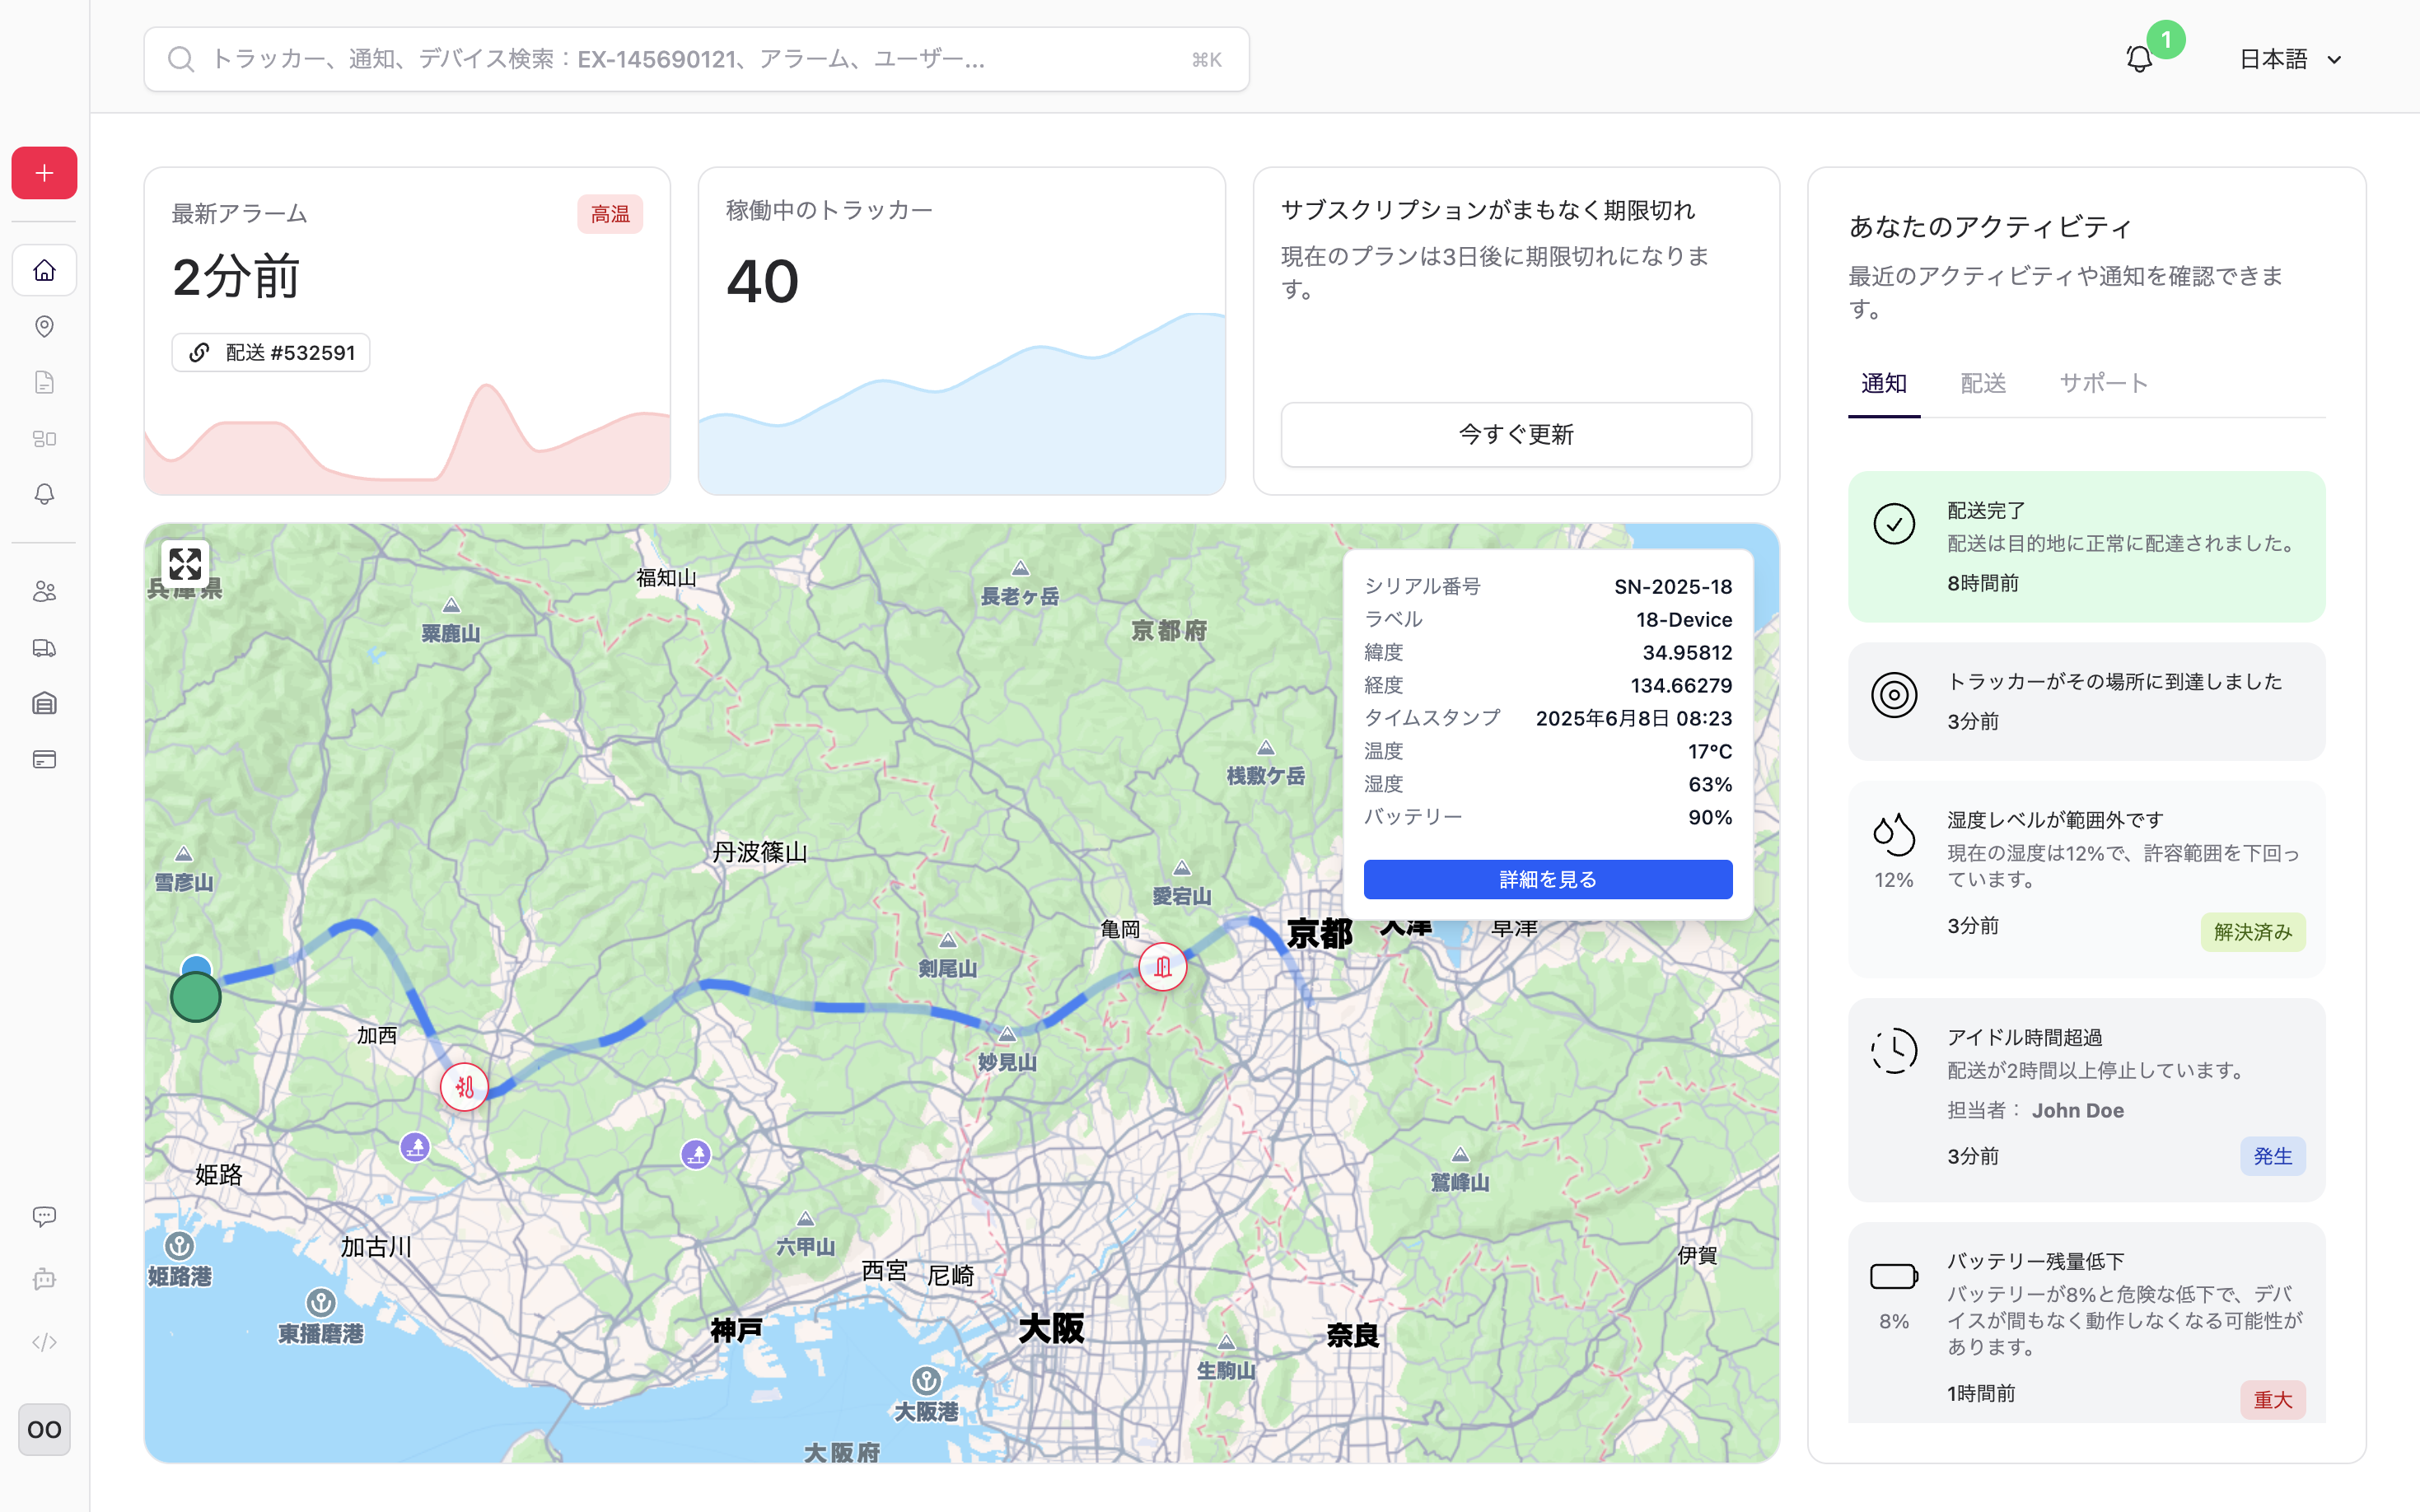Open the home icon in sidebar
2420x1512 pixels.
pos(44,270)
